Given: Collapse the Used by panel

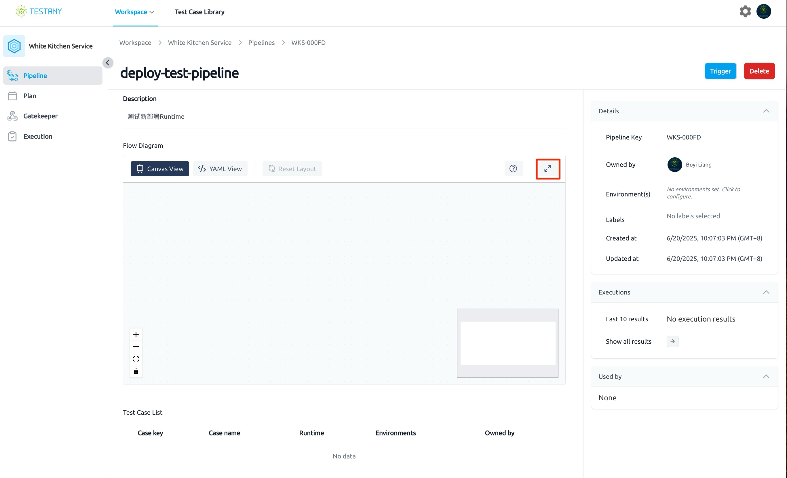Looking at the screenshot, I should (766, 376).
